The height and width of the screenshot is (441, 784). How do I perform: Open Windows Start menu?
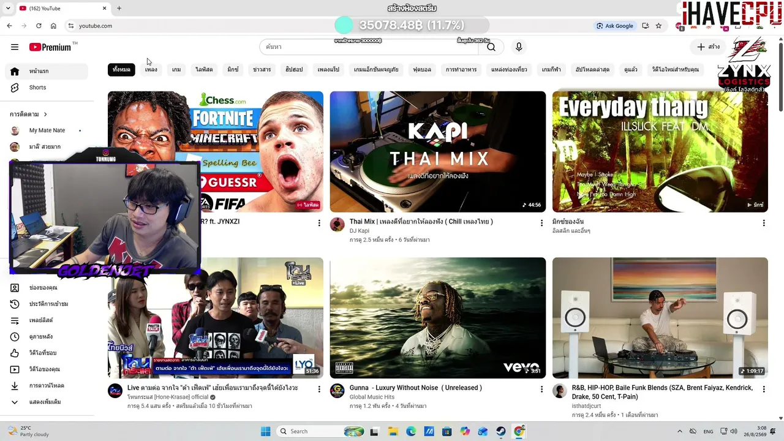tap(265, 431)
